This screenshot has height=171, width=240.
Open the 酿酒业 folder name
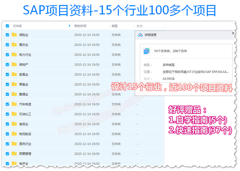pyautogui.click(x=24, y=94)
